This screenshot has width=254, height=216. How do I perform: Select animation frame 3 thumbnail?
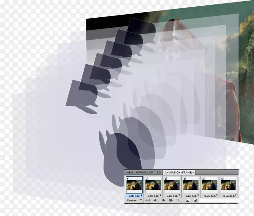tap(172, 185)
